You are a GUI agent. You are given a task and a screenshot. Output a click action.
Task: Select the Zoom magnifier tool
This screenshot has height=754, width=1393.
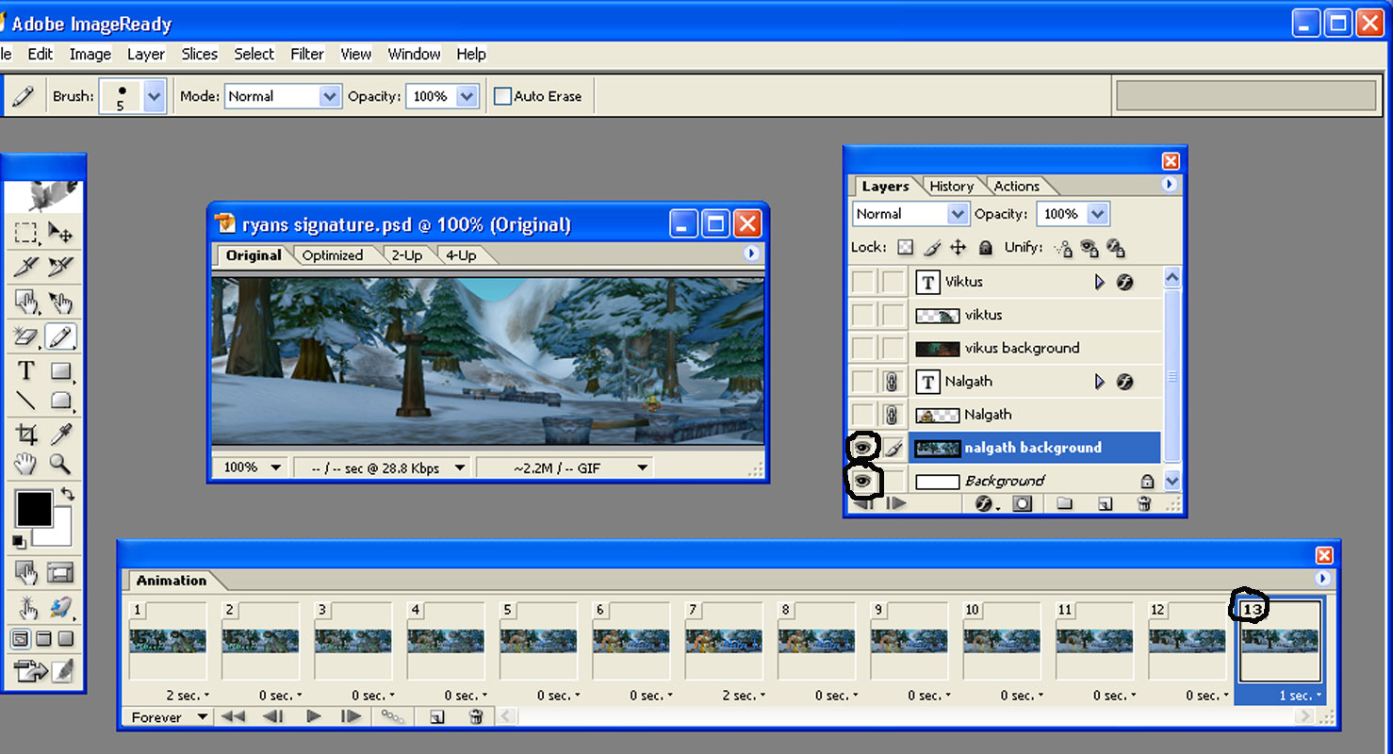(60, 463)
